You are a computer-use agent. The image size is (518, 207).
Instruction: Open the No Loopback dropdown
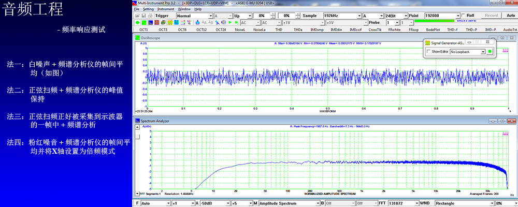coord(467,52)
